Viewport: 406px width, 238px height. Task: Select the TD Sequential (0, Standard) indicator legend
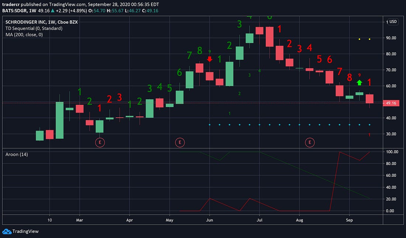click(x=34, y=28)
